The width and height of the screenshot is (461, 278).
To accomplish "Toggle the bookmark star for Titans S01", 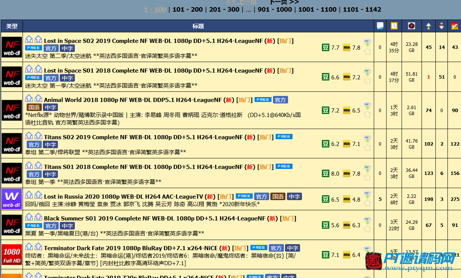I will 367,178.
